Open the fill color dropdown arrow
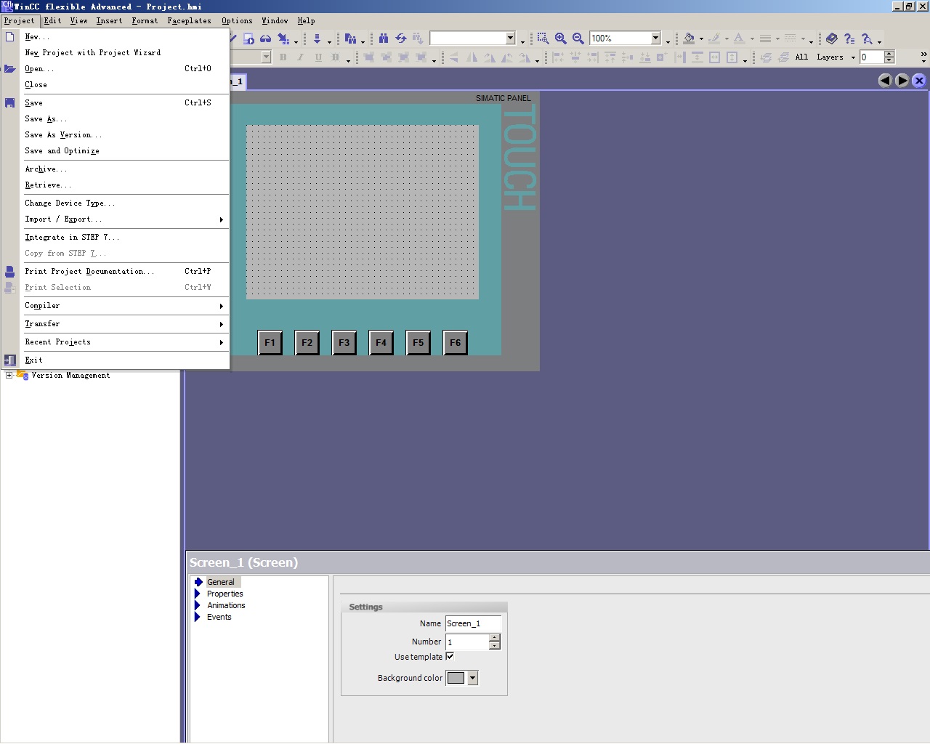The height and width of the screenshot is (744, 930). (x=701, y=39)
